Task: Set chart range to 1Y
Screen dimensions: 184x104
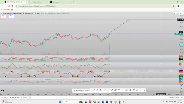Action: click(21, 97)
